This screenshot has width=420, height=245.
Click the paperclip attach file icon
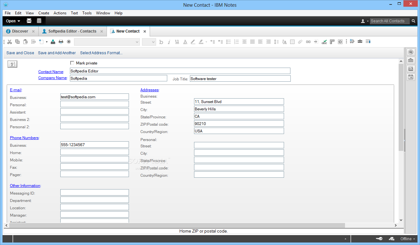click(300, 42)
